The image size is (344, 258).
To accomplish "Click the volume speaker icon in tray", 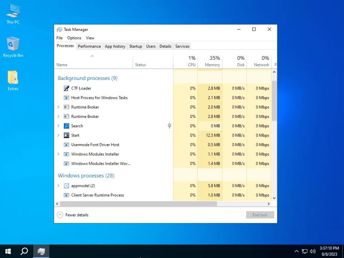I will [312, 251].
